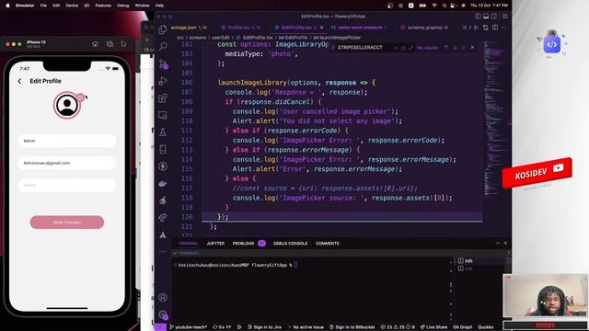
Task: Click the Run Code play icon in editor
Action: tap(476, 28)
